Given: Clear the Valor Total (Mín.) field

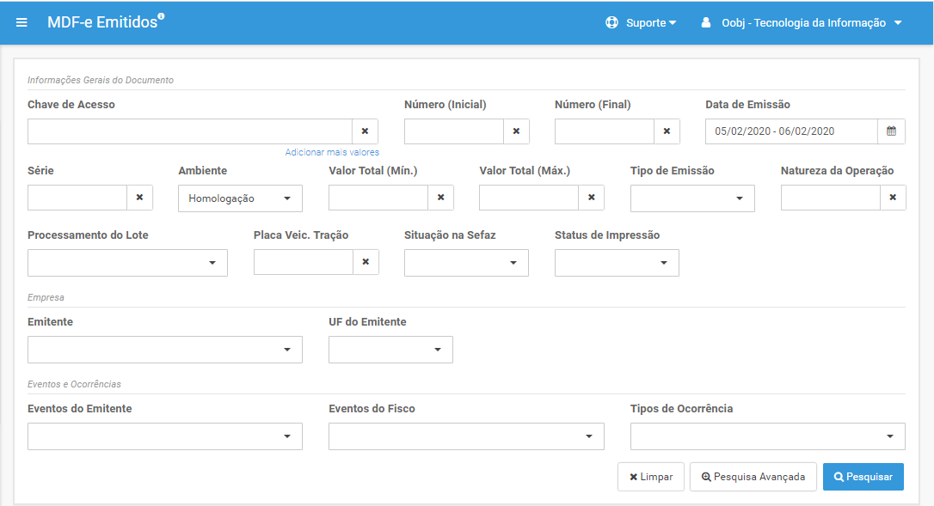Looking at the screenshot, I should (441, 197).
